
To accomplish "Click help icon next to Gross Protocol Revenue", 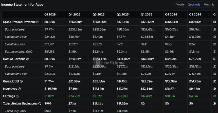I will click(38, 22).
